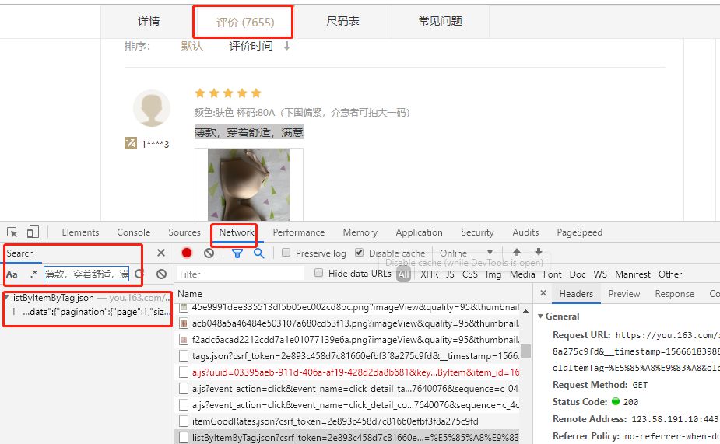Toggle the device toolbar icon
The width and height of the screenshot is (720, 444).
33,232
